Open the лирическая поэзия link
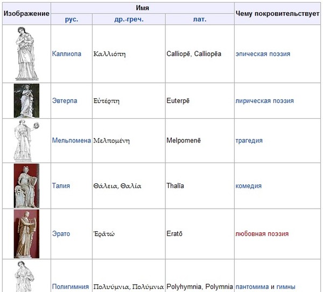The image size is (323, 292). click(264, 101)
